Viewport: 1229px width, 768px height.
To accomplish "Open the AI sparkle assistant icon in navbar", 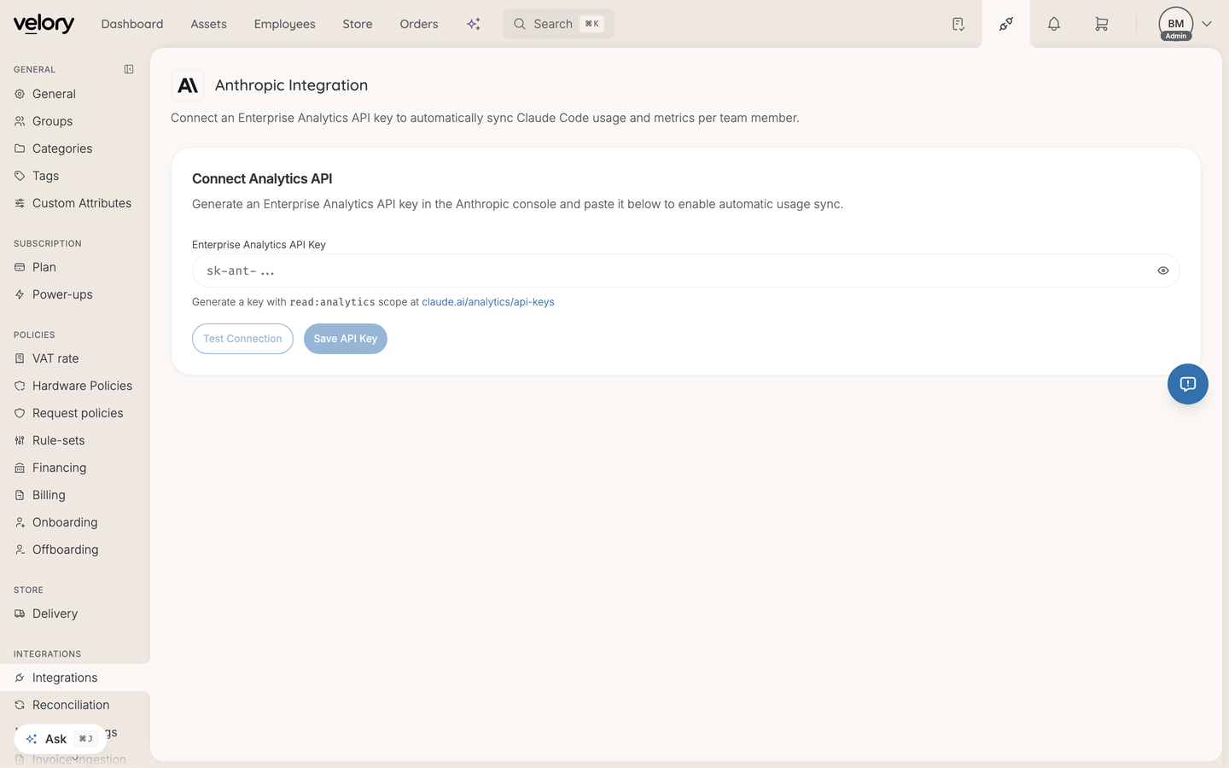I will click(x=474, y=24).
